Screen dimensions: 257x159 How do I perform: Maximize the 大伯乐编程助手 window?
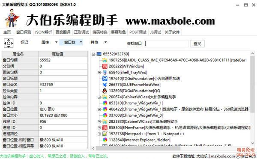(246, 5)
